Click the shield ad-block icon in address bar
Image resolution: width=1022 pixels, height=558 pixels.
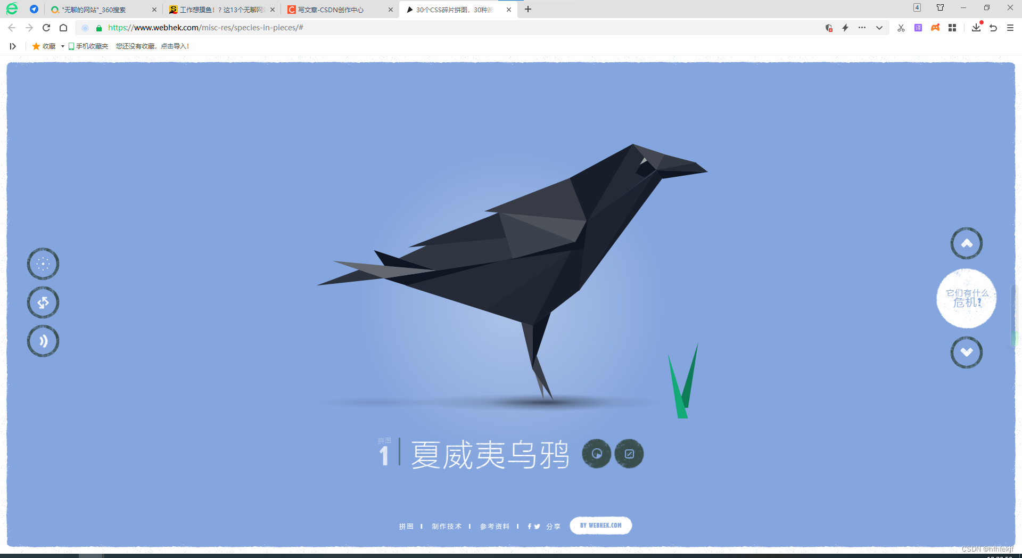[x=829, y=28]
